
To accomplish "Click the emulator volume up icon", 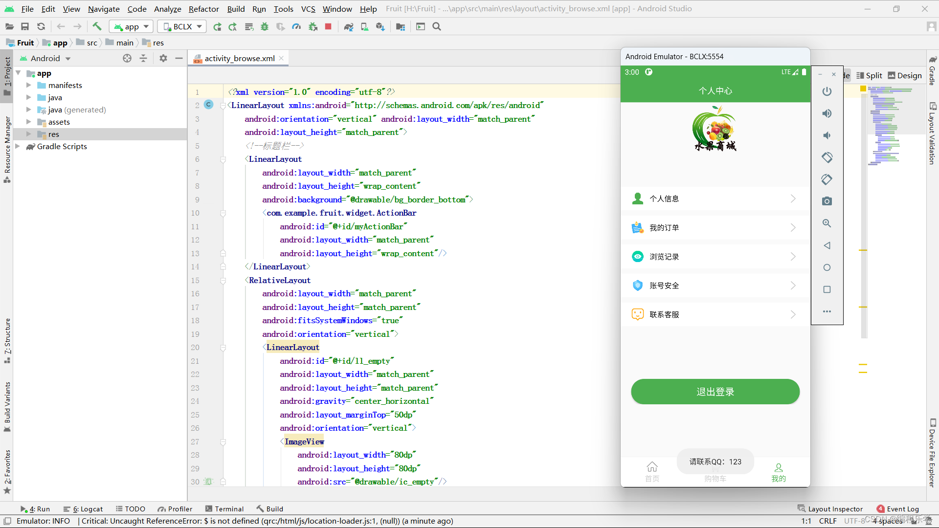I will click(x=827, y=113).
